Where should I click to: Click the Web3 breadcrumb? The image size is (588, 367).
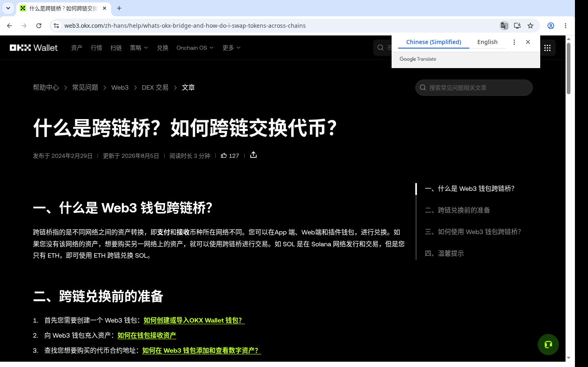[x=120, y=87]
